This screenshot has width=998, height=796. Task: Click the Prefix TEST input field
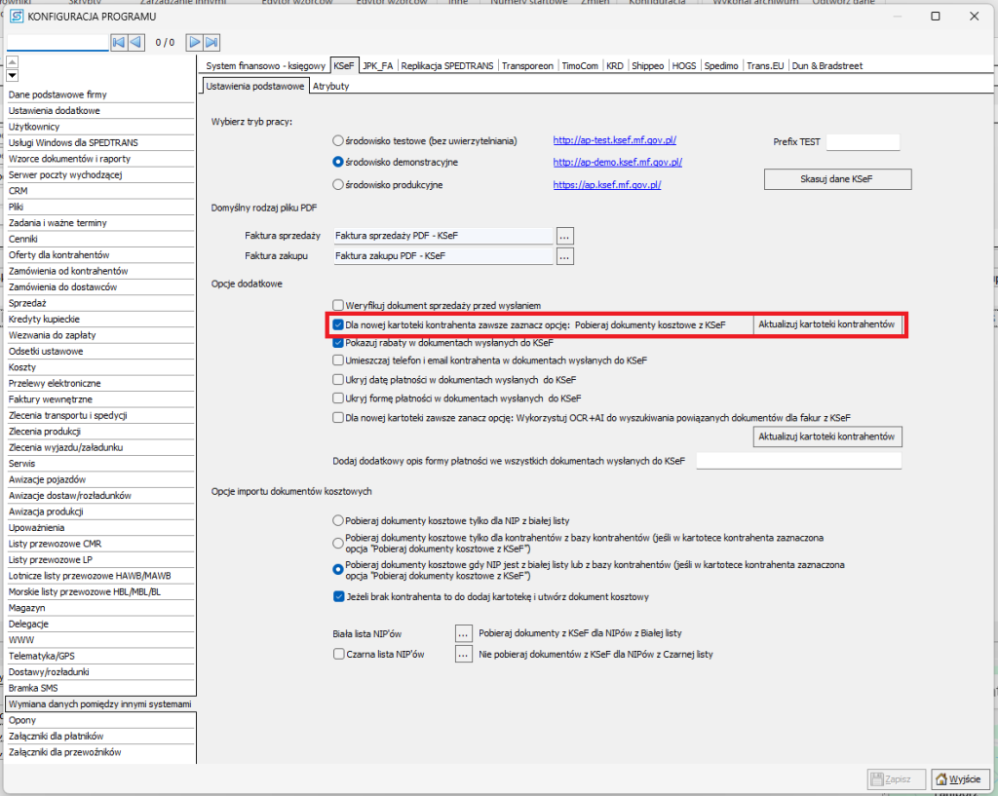click(x=862, y=142)
